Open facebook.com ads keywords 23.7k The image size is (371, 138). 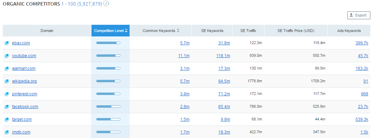point(363,107)
